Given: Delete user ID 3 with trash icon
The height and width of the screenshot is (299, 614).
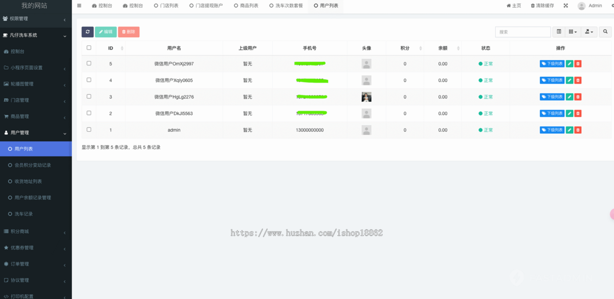Looking at the screenshot, I should (578, 97).
